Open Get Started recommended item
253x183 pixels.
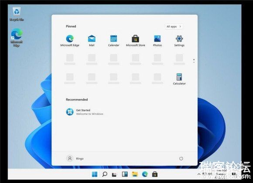[x=85, y=112]
